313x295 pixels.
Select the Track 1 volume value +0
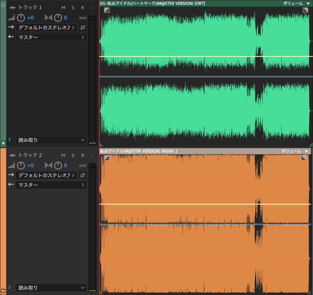click(30, 18)
